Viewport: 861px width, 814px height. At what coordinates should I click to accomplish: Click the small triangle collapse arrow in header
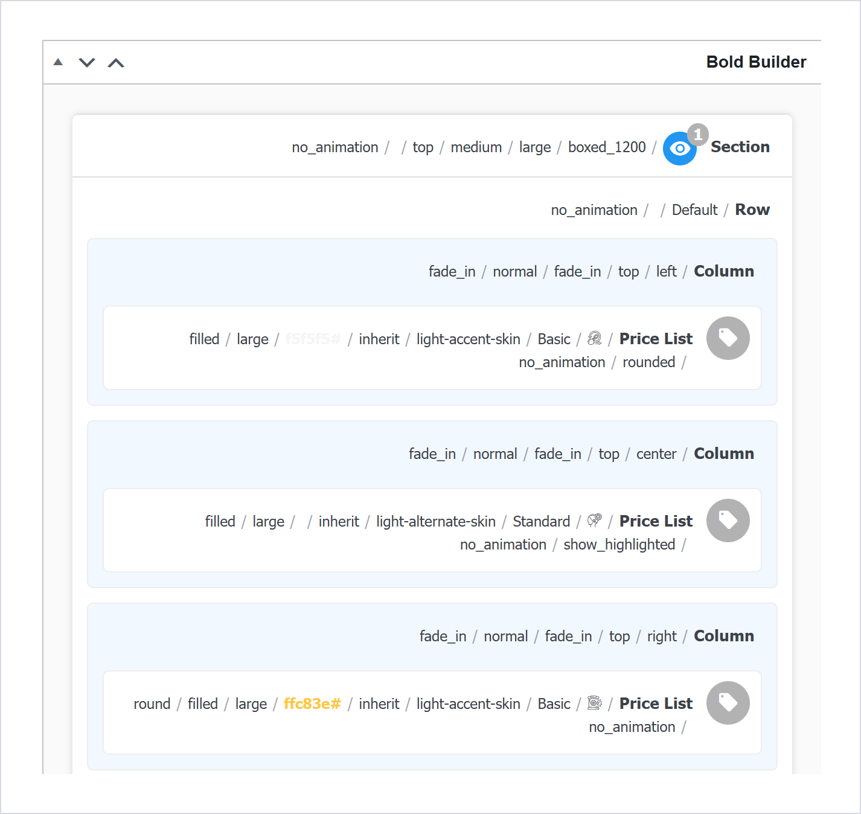tap(58, 62)
